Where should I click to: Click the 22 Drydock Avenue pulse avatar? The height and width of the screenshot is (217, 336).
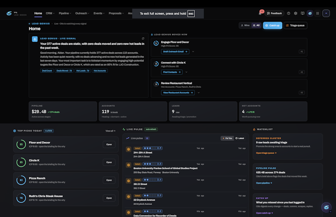click(x=128, y=197)
